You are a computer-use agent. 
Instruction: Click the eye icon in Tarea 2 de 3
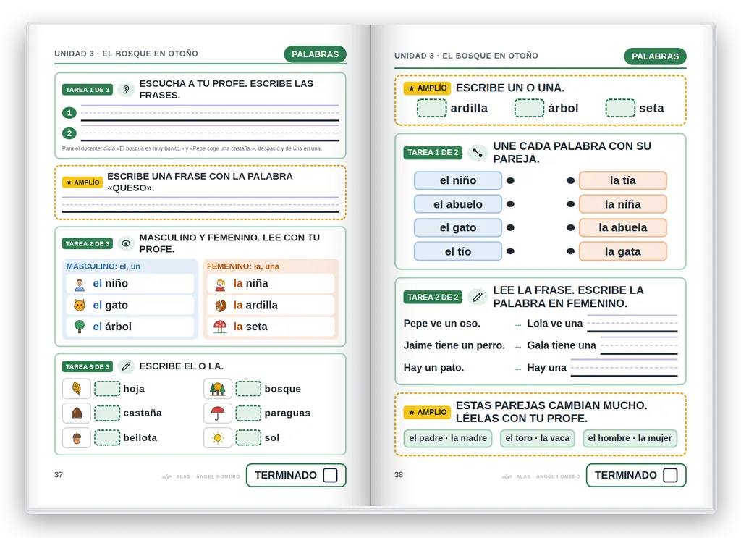coord(126,243)
